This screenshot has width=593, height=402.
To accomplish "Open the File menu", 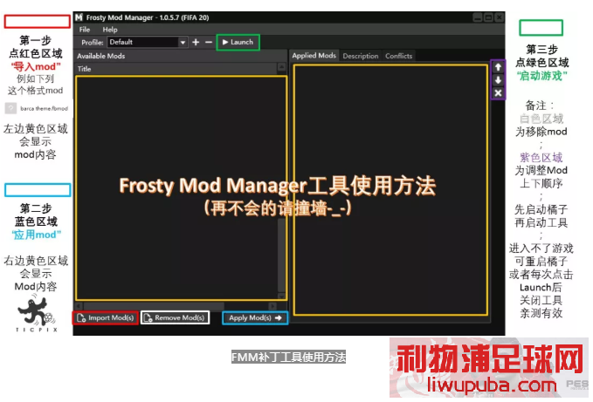I will (85, 30).
